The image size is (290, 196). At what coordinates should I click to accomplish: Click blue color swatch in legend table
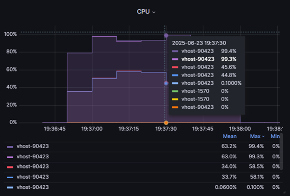[x=10, y=177]
